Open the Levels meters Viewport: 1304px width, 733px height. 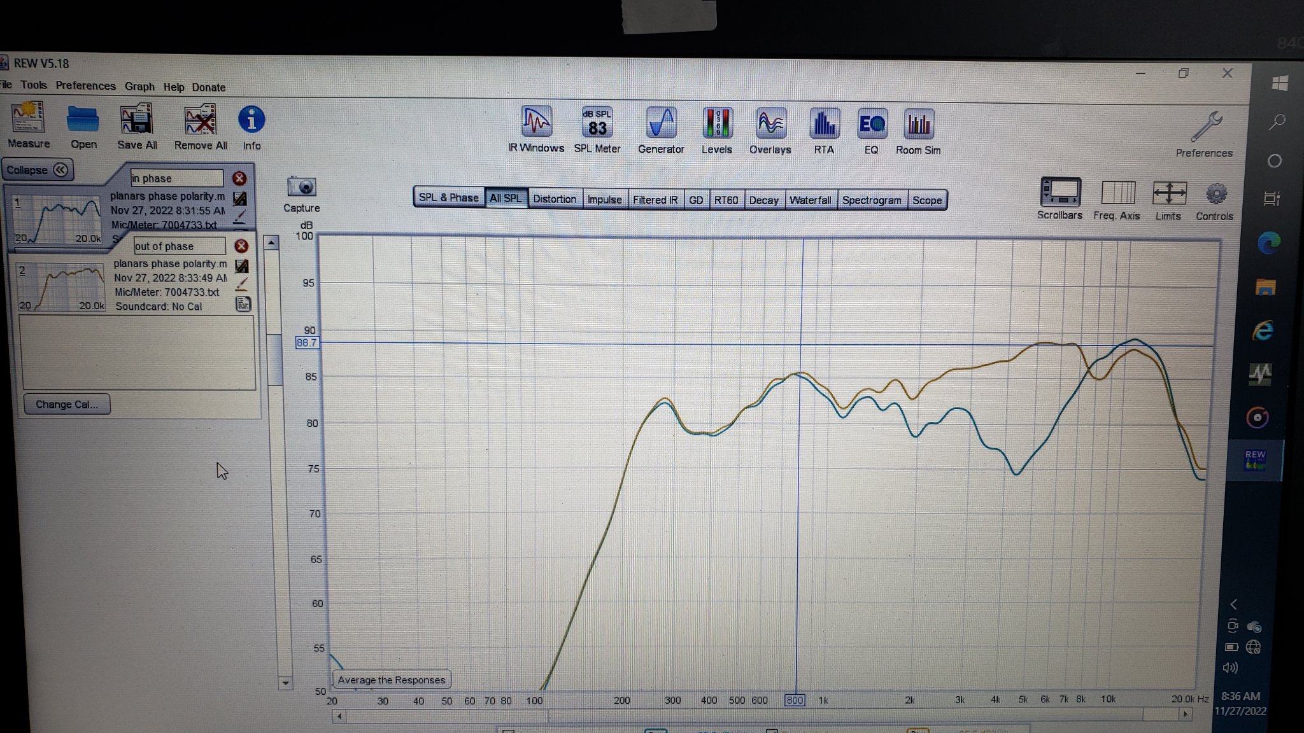click(x=717, y=131)
